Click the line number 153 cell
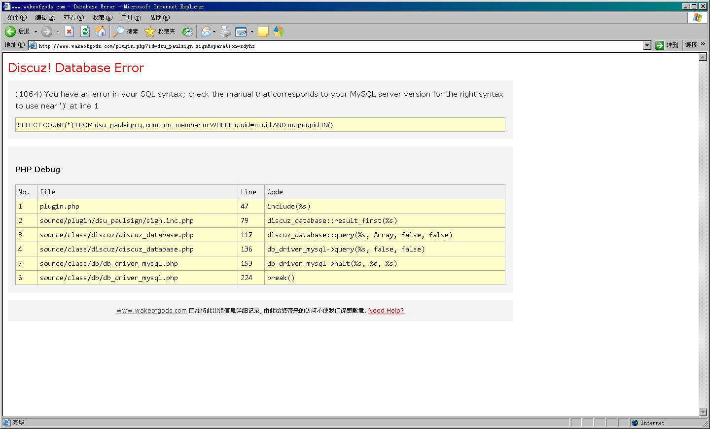Screen dimensions: 710x429 coord(251,263)
